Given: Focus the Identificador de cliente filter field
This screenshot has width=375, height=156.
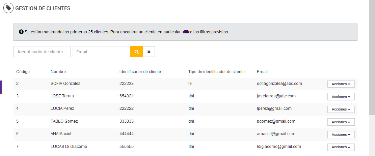Looking at the screenshot, I should click(42, 52).
